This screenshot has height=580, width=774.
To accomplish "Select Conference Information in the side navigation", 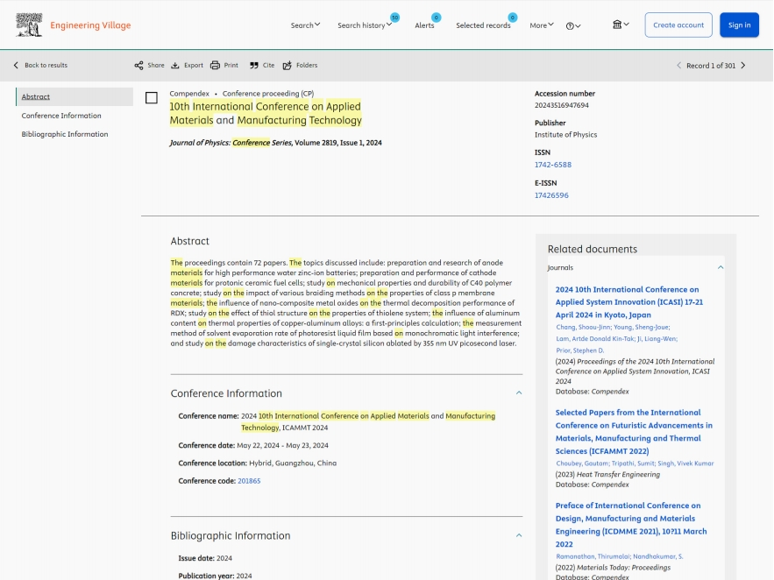I will (61, 116).
